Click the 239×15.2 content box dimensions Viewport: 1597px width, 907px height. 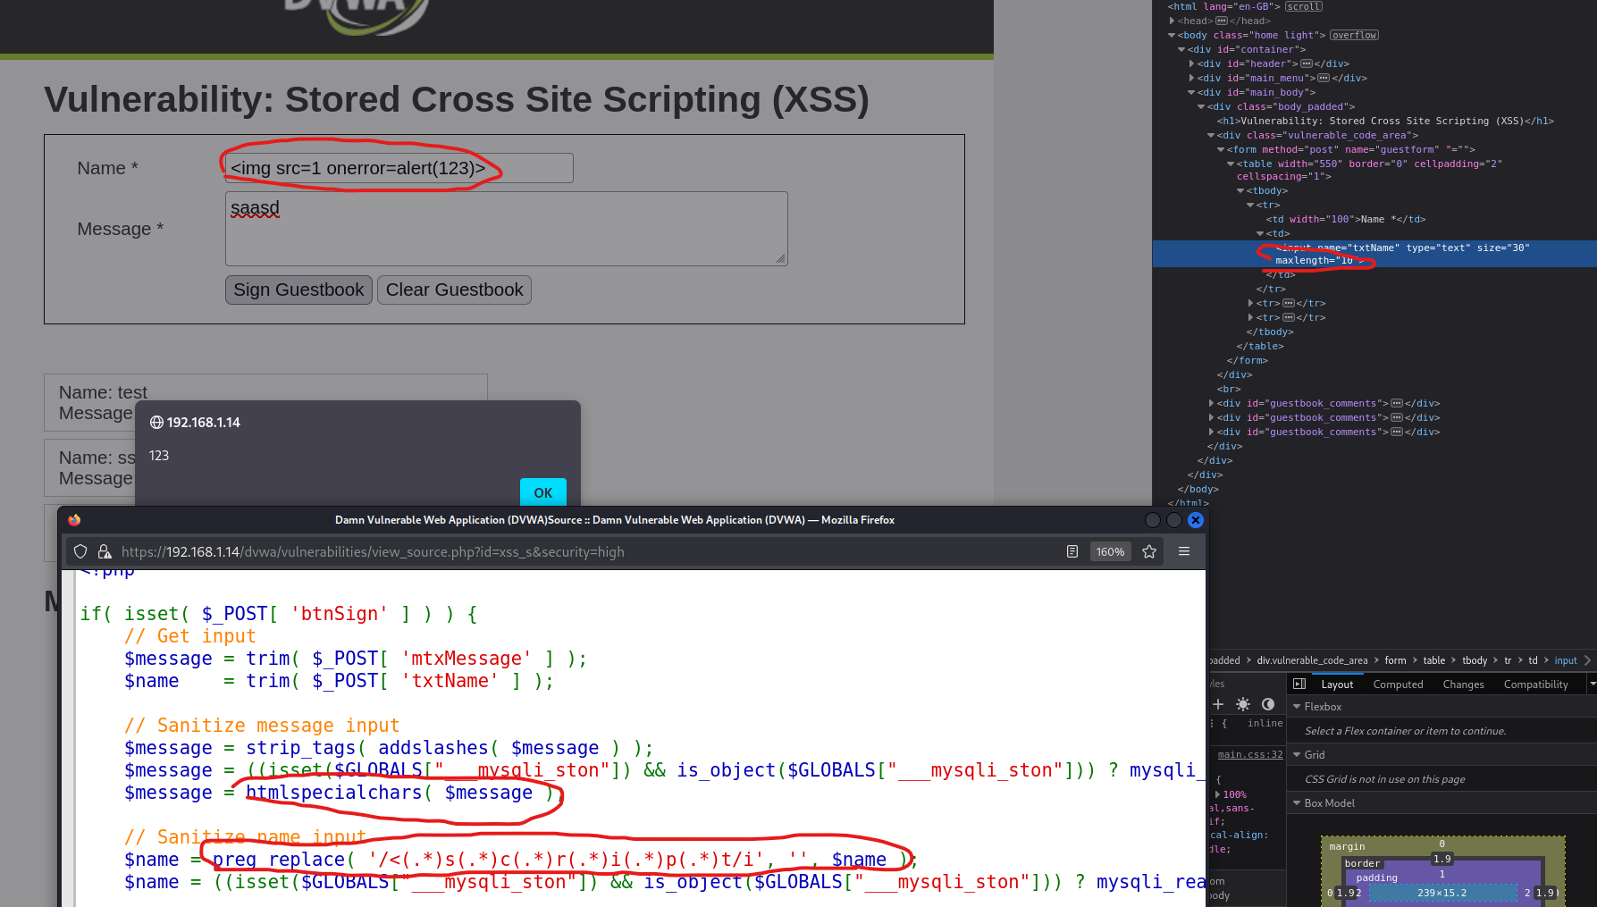(x=1442, y=893)
